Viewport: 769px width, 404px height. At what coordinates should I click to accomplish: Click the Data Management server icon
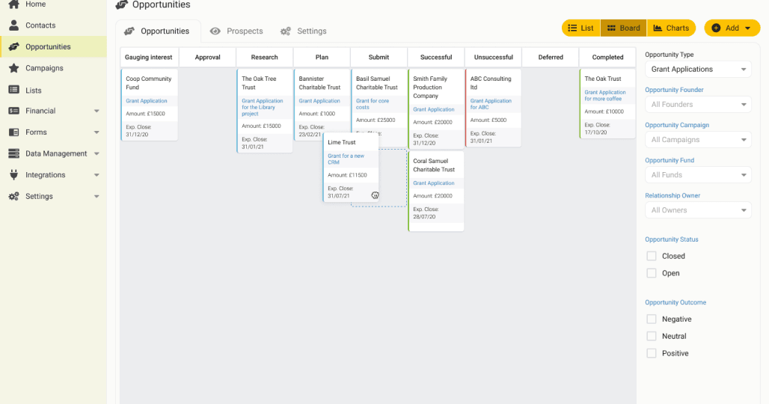pos(13,153)
